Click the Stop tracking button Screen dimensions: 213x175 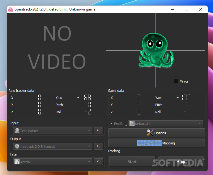tap(181, 161)
